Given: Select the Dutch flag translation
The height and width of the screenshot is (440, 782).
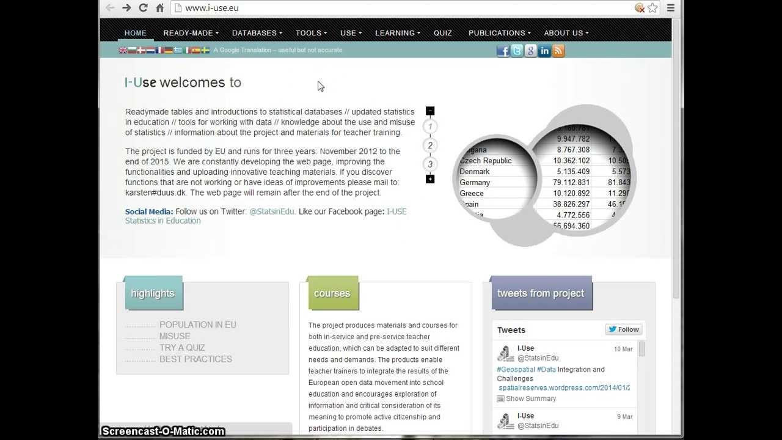Looking at the screenshot, I should 150,50.
